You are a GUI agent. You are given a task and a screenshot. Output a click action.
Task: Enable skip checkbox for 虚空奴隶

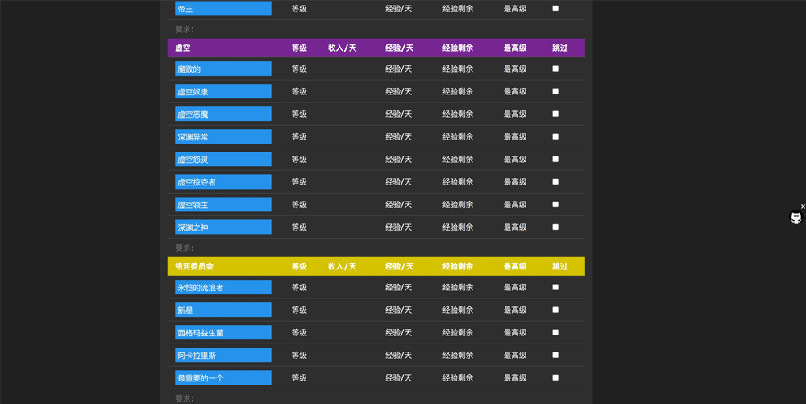[x=555, y=91]
